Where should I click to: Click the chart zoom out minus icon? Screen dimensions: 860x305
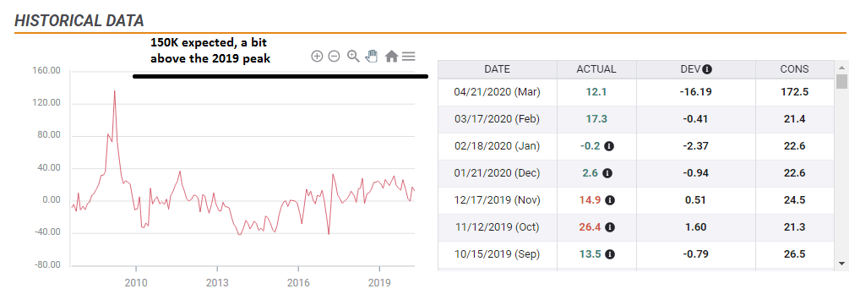(x=334, y=56)
